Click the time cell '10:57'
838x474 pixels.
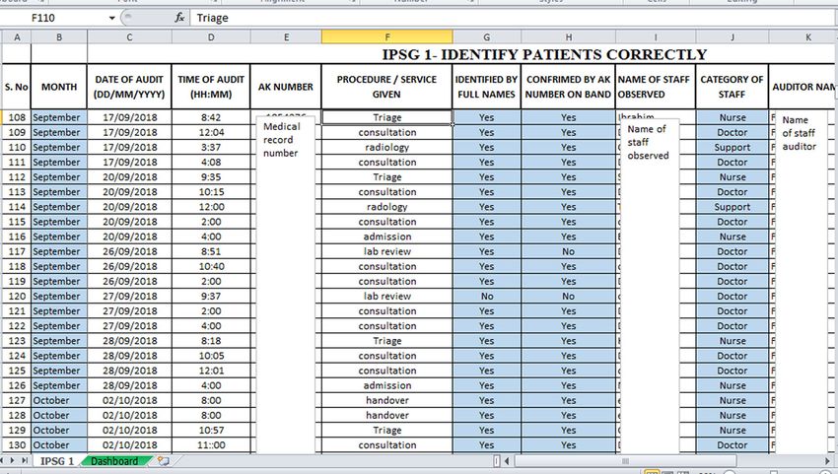click(211, 431)
